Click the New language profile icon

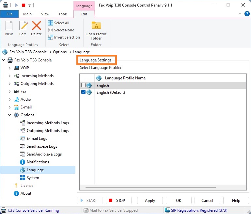pos(9,25)
